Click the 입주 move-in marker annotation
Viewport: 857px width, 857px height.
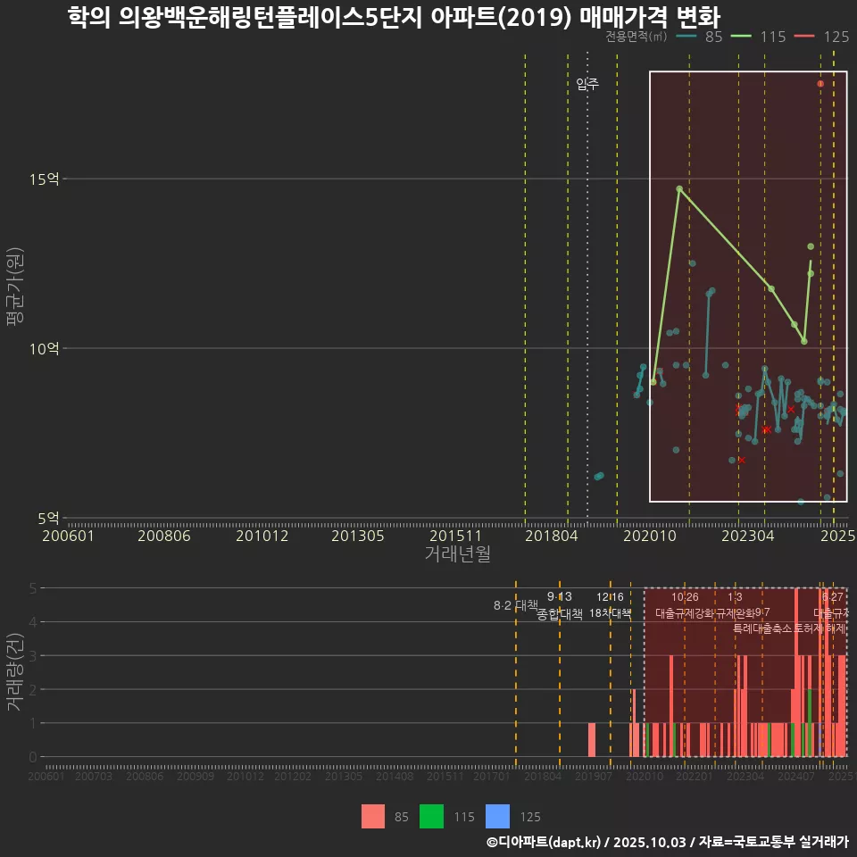pos(587,87)
